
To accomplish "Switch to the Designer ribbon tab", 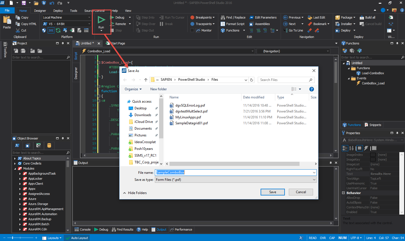I will click(x=40, y=11).
